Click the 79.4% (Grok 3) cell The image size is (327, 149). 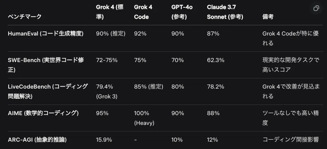[x=107, y=91]
